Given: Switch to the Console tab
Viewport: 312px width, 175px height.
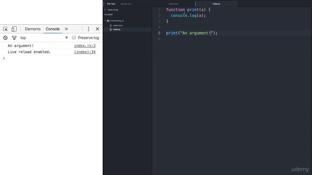Looking at the screenshot, I should [53, 29].
